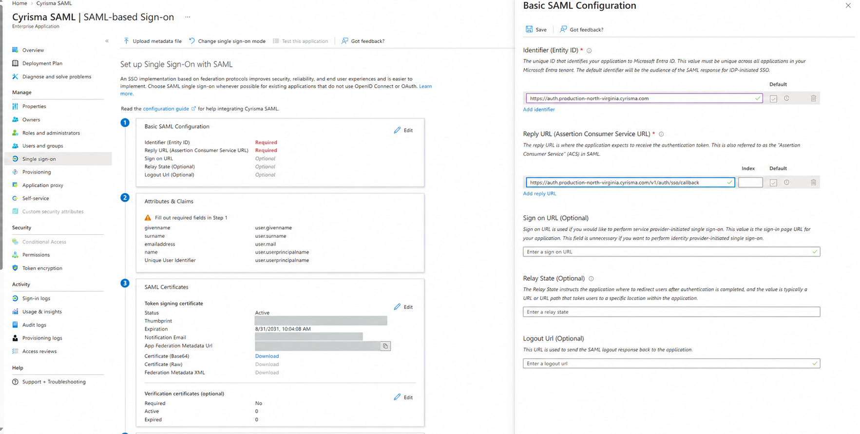Screen dimensions: 860x434
Task: Open the Owners section
Action: pos(31,119)
